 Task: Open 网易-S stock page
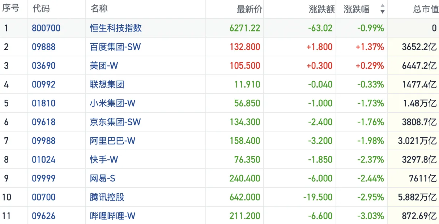[102, 178]
